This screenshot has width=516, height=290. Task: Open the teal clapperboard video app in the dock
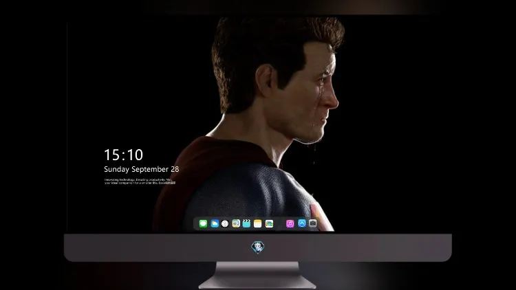click(246, 223)
